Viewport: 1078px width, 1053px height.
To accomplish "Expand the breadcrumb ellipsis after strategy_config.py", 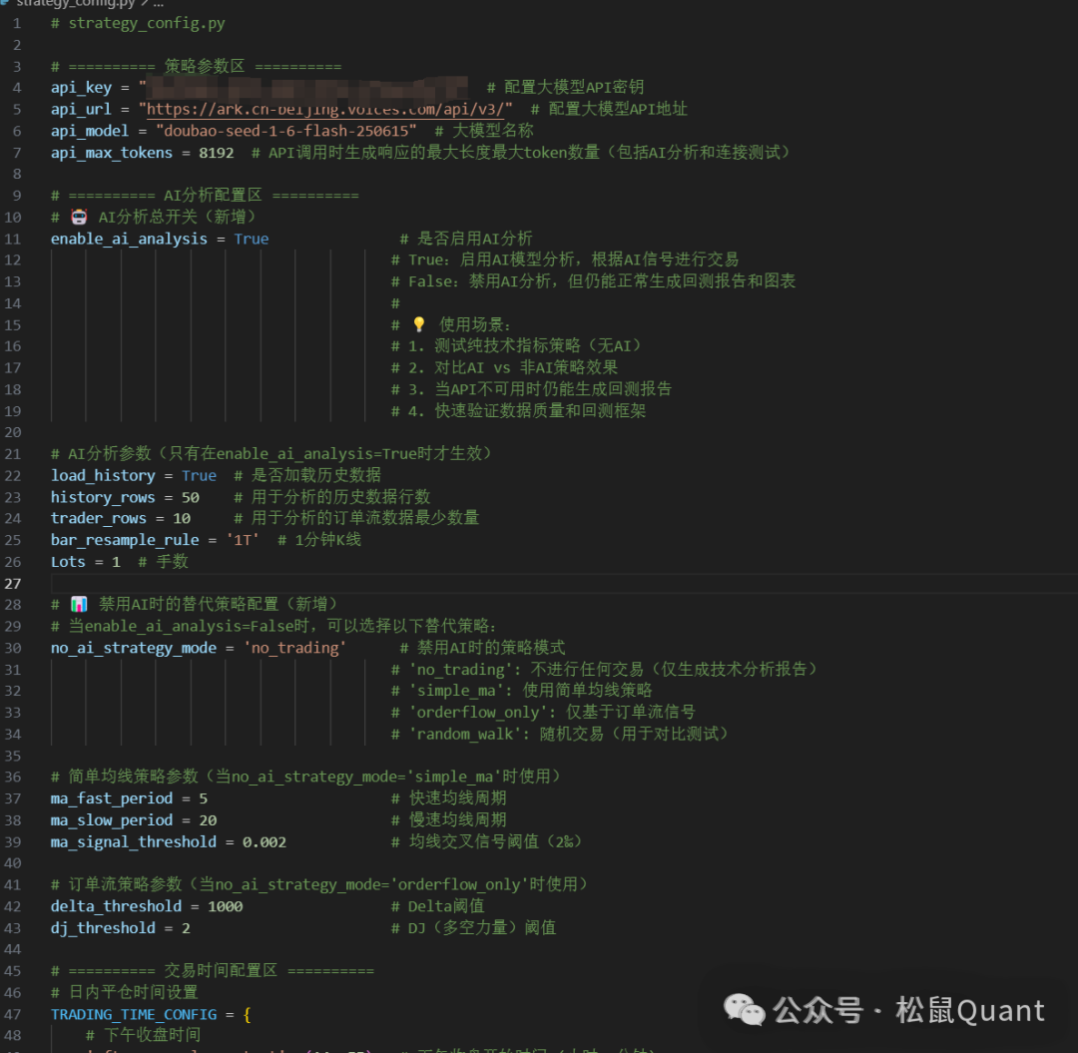I will pyautogui.click(x=158, y=3).
